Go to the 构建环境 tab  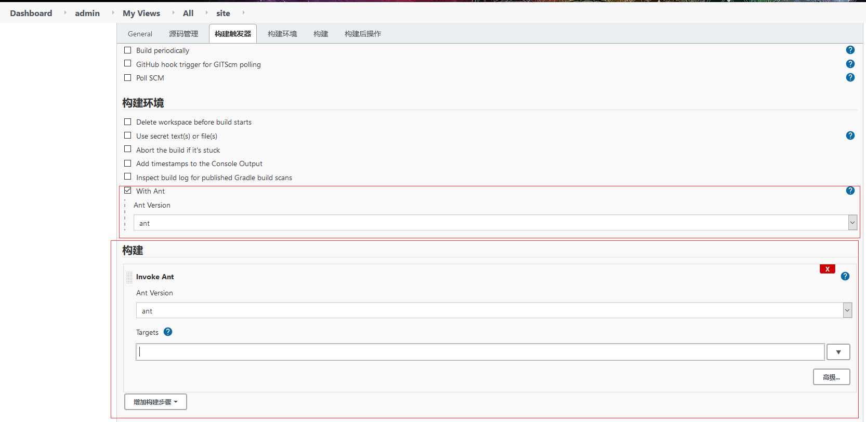pyautogui.click(x=282, y=34)
